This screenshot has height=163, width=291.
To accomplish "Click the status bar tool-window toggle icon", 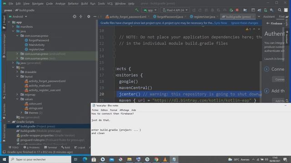I will [4, 152].
